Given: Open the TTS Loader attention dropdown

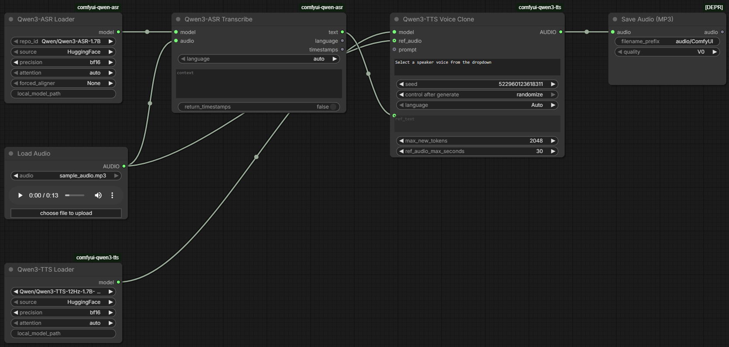Looking at the screenshot, I should coord(63,323).
